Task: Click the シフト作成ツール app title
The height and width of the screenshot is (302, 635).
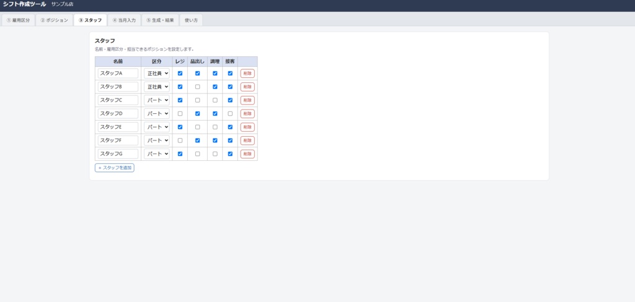Action: click(x=24, y=4)
